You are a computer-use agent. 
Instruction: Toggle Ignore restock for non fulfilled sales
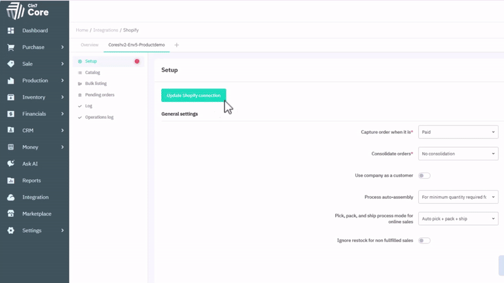424,241
